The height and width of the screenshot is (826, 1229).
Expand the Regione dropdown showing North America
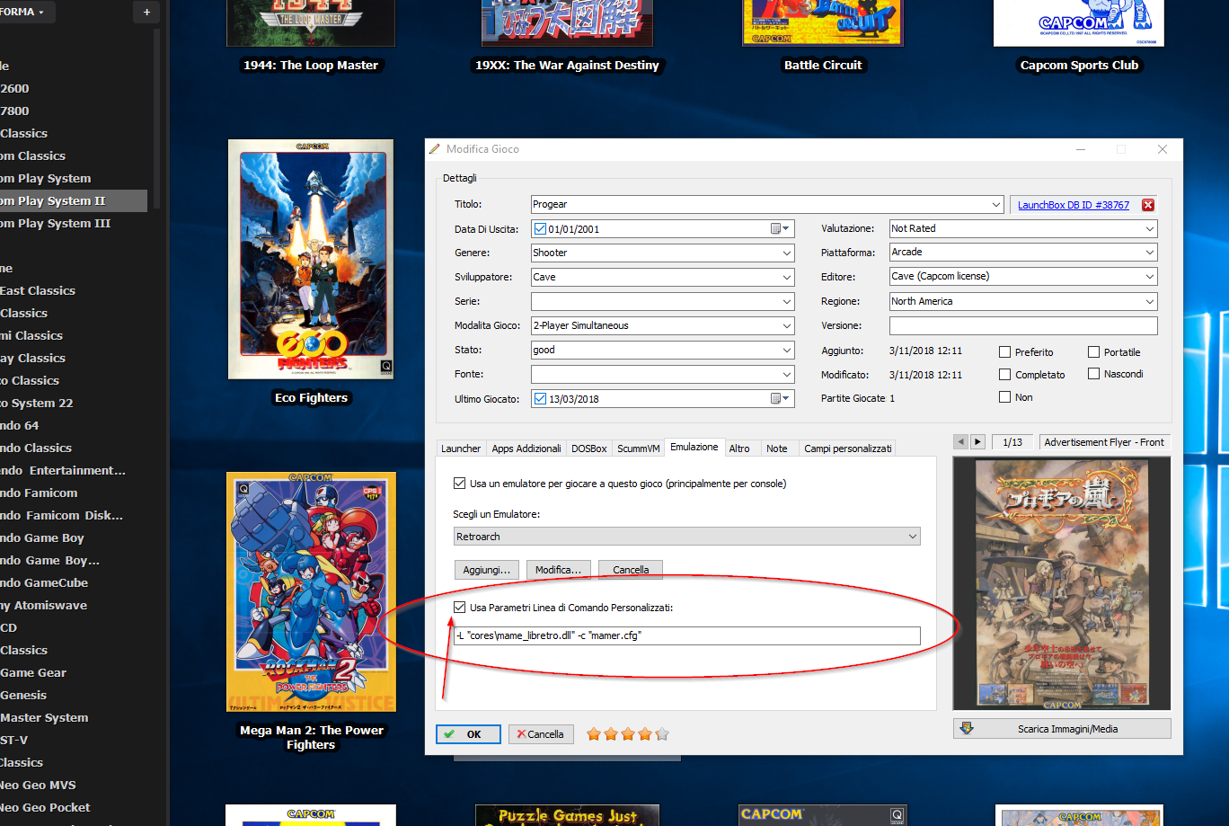pos(1150,302)
